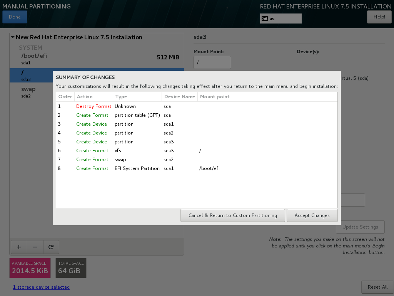Click the Order column header
This screenshot has height=296, width=394.
point(65,97)
